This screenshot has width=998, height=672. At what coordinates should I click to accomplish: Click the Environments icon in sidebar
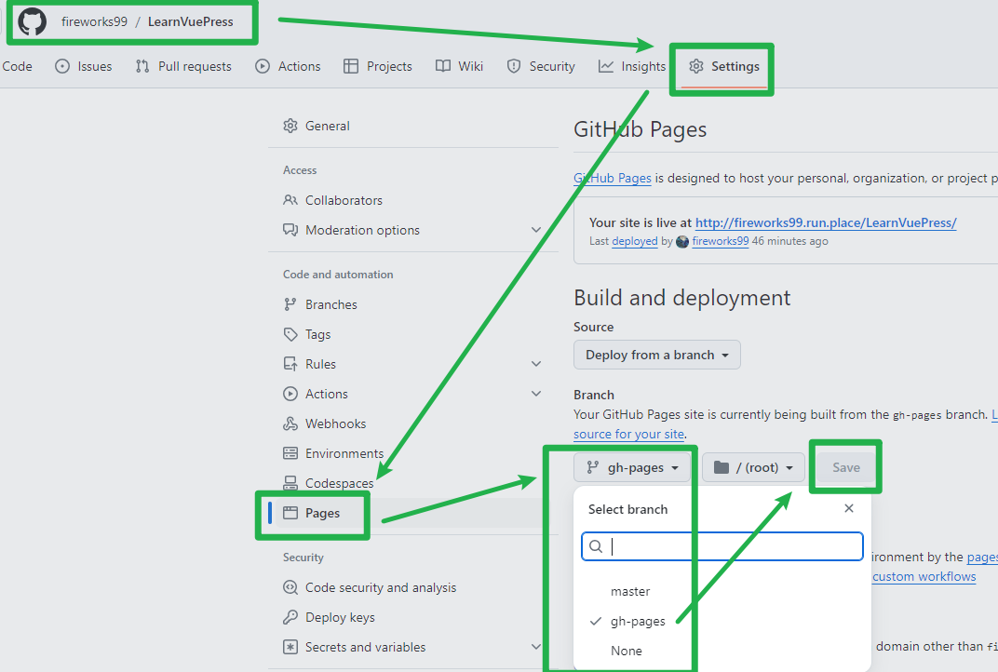coord(290,453)
